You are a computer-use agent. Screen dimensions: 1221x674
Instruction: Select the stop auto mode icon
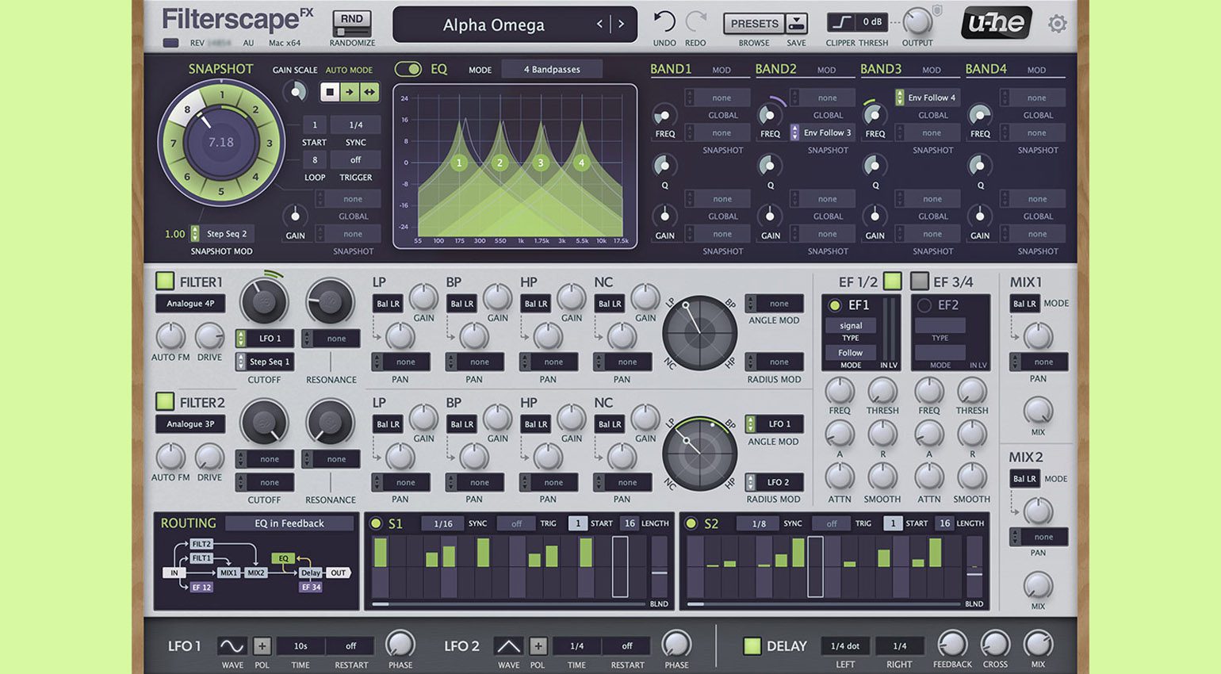tap(330, 92)
